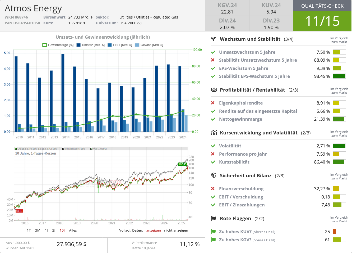Click WKN 868746 text
This screenshot has width=352, height=253.
pos(16,17)
